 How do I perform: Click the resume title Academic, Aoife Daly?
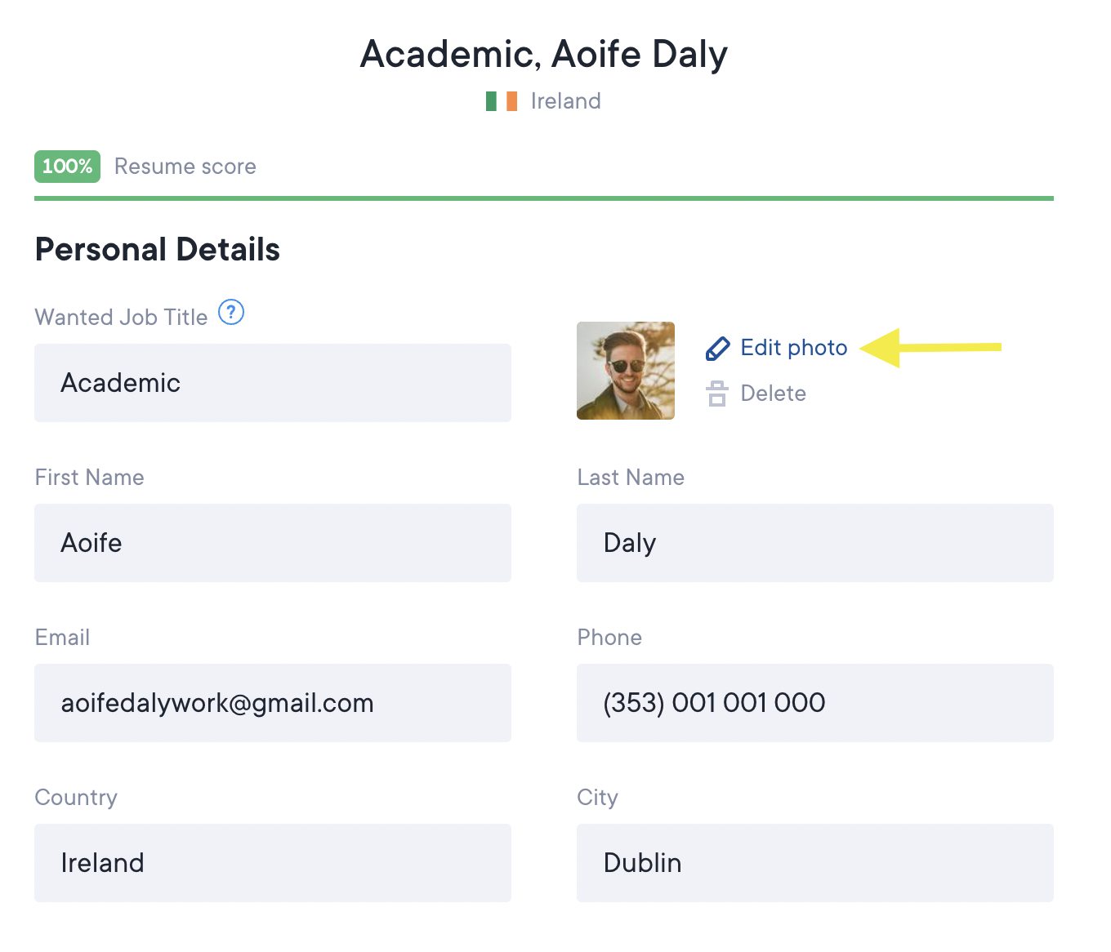[x=543, y=55]
